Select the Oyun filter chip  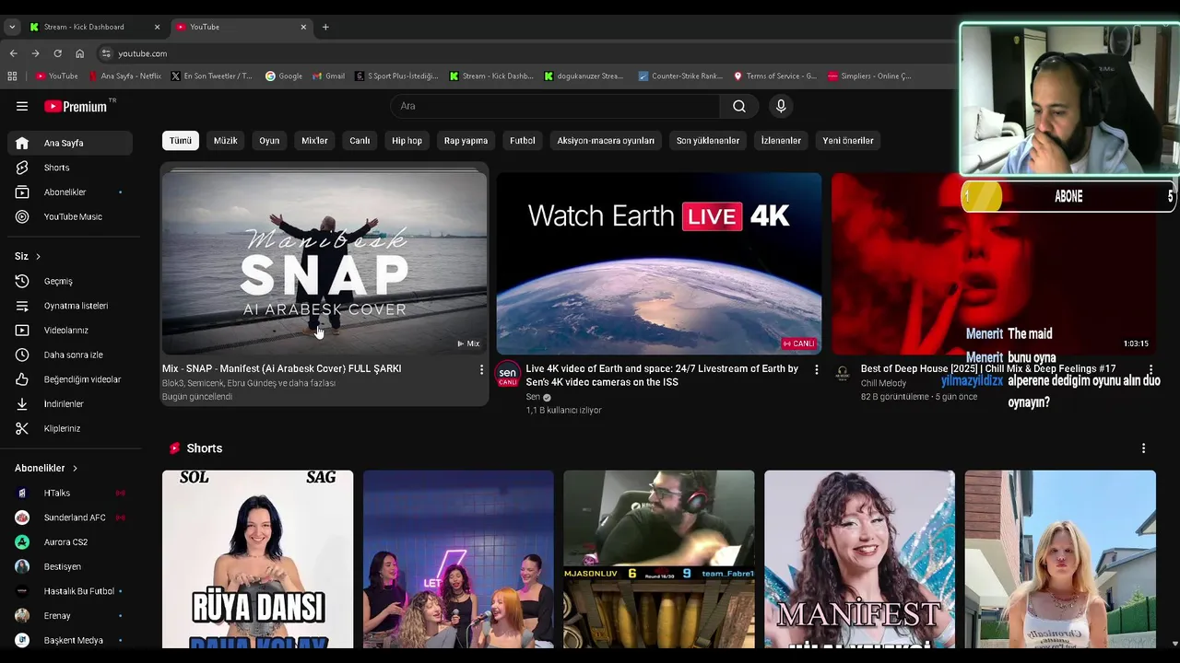pos(269,141)
